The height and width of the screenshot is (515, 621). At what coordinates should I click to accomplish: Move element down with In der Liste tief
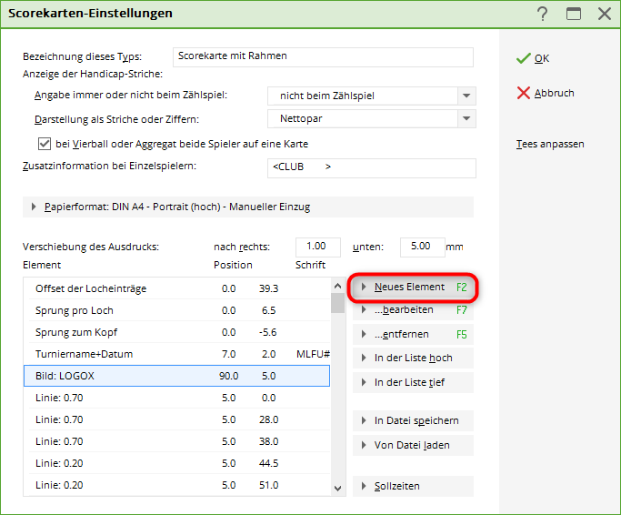tap(412, 382)
